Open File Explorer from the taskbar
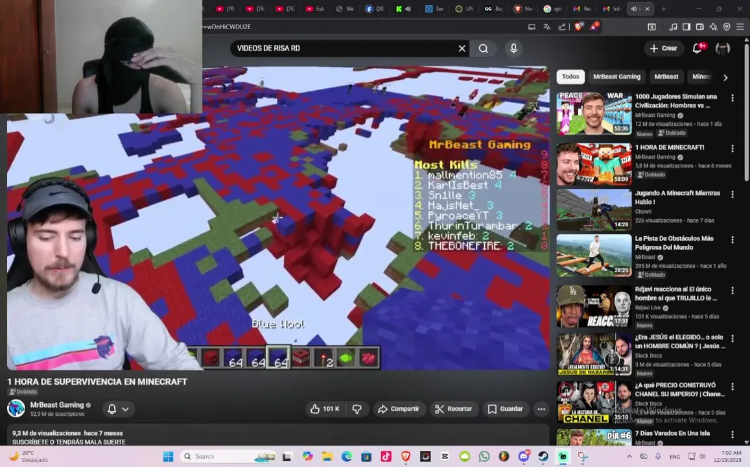Viewport: 750px width, 467px height. (327, 456)
